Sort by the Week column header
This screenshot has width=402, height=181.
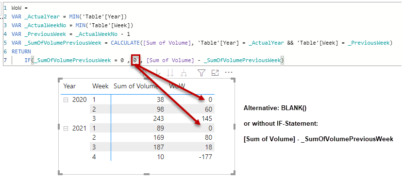coord(100,86)
